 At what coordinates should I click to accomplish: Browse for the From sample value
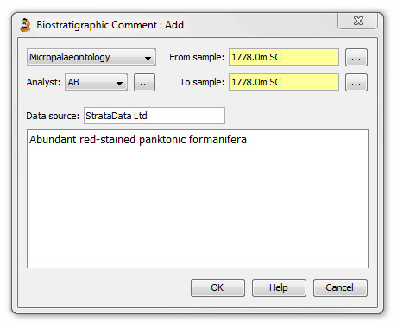356,58
